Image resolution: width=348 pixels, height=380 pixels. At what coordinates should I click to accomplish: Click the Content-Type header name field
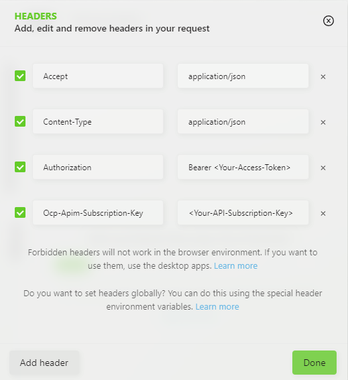[x=98, y=121]
